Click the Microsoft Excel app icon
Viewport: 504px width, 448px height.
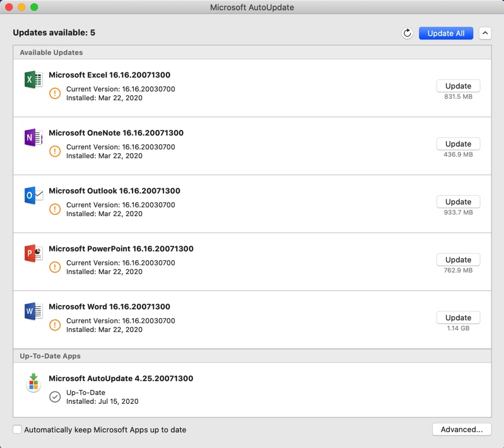click(33, 79)
